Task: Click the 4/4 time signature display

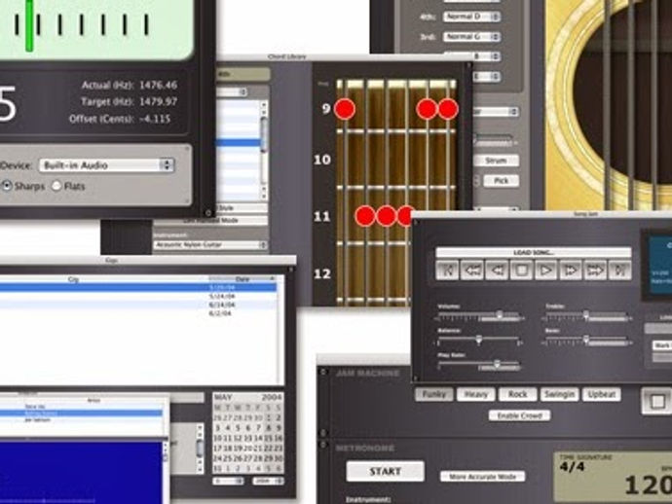Action: click(x=572, y=466)
